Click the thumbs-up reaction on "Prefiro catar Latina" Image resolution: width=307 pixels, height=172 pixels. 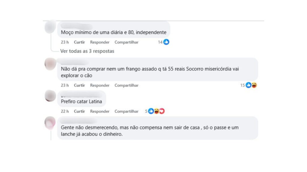click(x=151, y=111)
